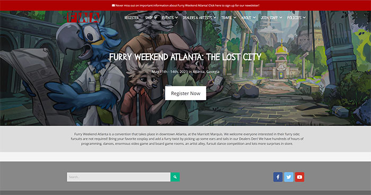This screenshot has height=195, width=371.
Task: Open the Twitter social icon
Action: pyautogui.click(x=289, y=177)
